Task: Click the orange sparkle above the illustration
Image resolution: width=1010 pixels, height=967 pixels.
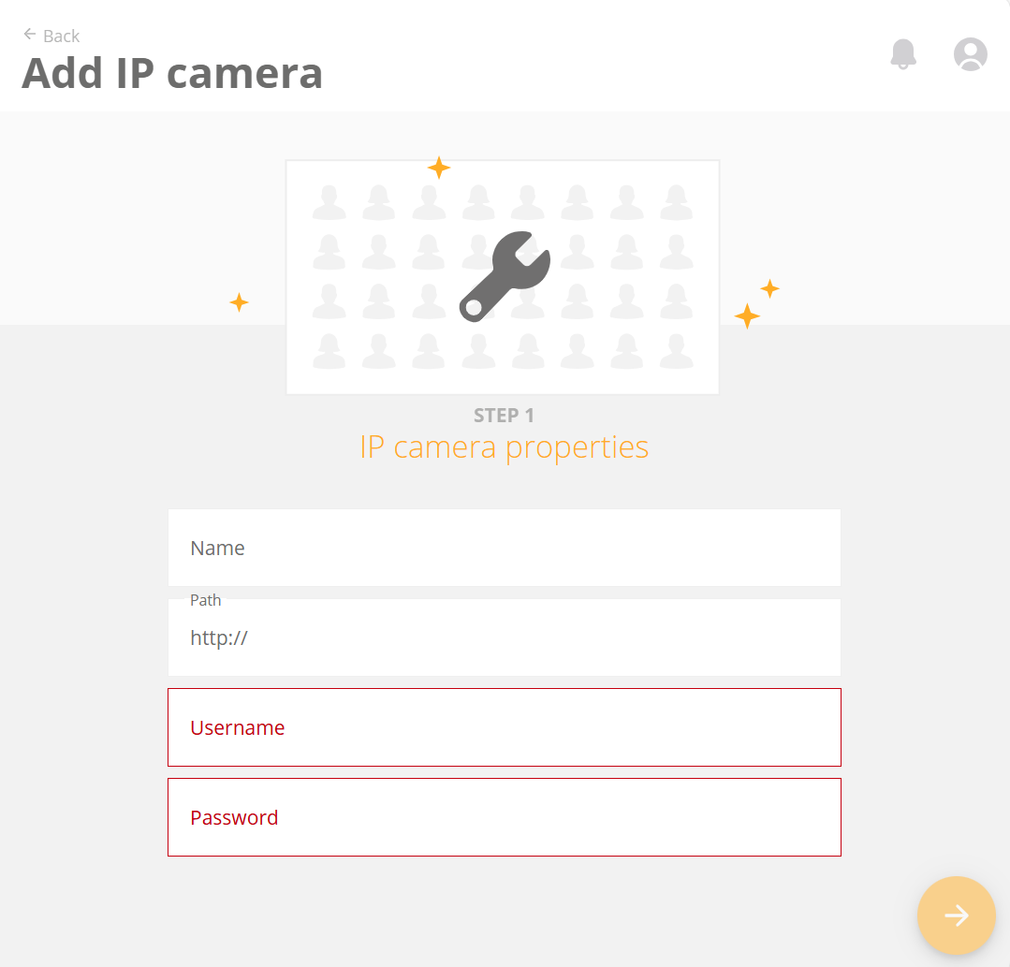Action: [x=439, y=168]
